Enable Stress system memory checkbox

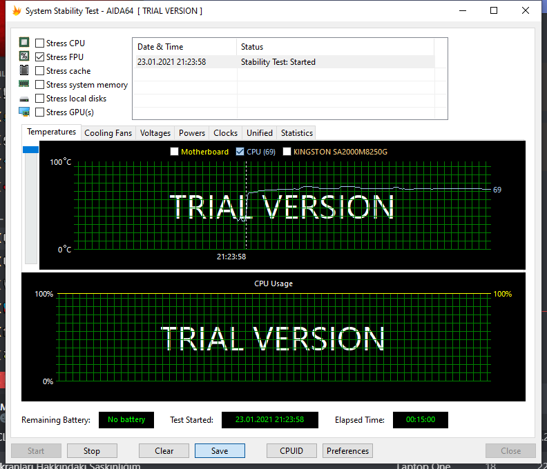(x=40, y=85)
